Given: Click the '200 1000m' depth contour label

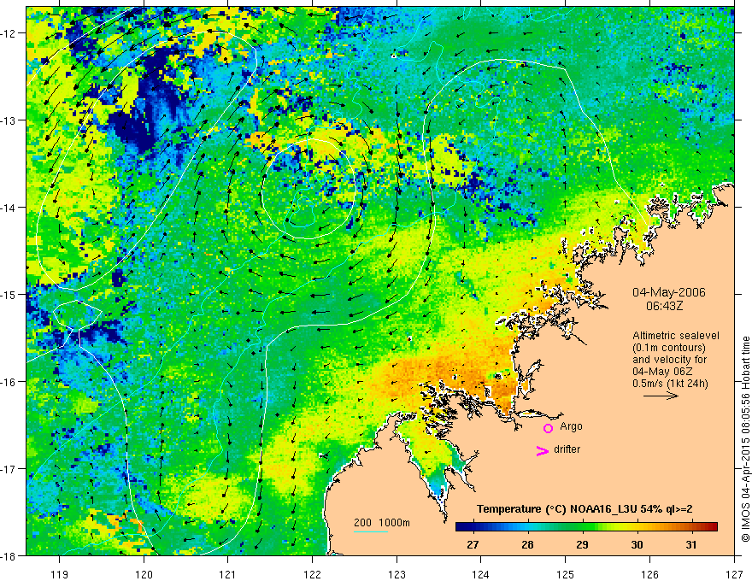Looking at the screenshot, I should point(382,523).
